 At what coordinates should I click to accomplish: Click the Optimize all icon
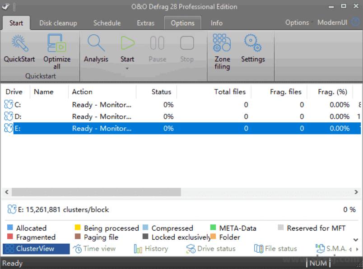click(x=57, y=44)
